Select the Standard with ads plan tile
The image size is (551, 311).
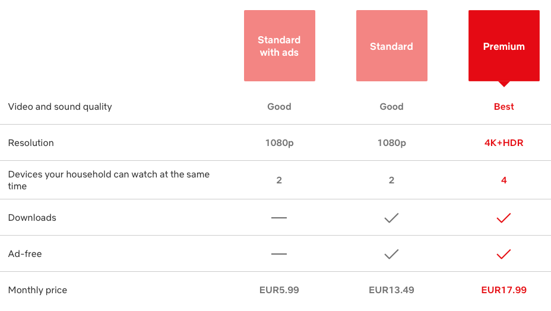point(279,46)
